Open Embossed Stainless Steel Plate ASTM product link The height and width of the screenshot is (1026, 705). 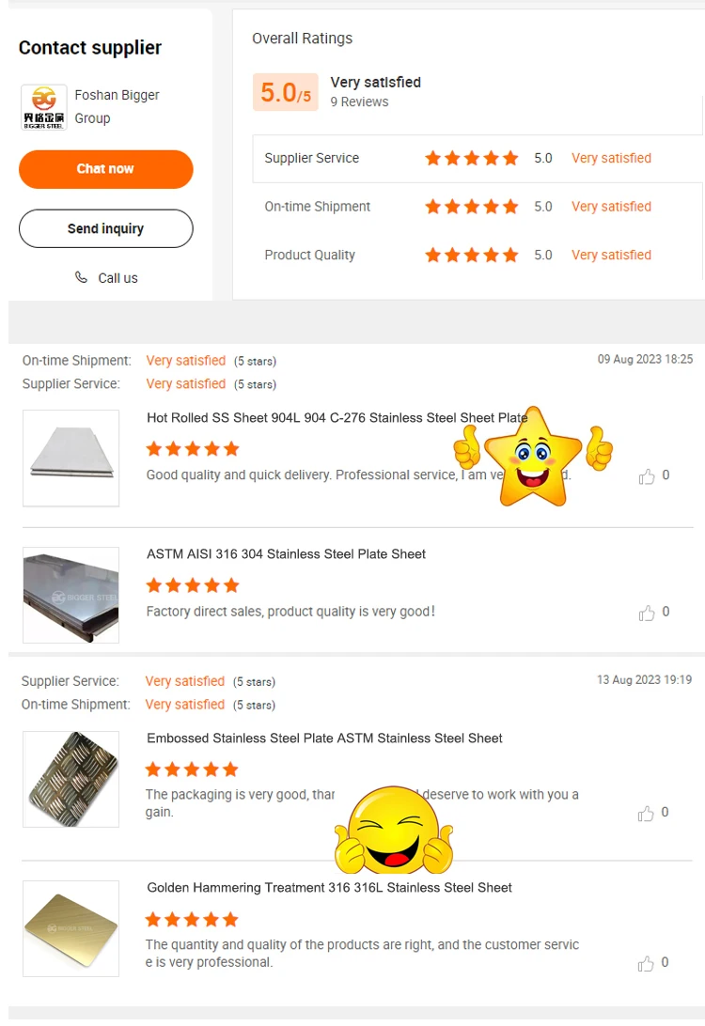324,738
